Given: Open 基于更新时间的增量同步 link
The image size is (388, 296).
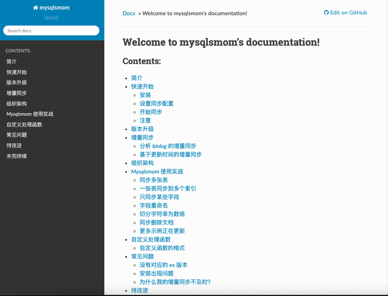Looking at the screenshot, I should click(171, 154).
